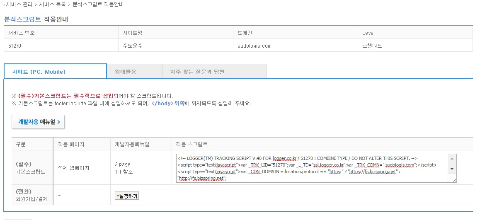Screen dimensions: 480x220
Task: Click the 서비스 번호 column header
Action: [61, 33]
